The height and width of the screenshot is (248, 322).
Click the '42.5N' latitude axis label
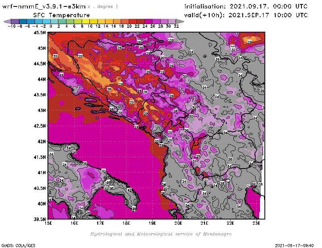coord(39,126)
